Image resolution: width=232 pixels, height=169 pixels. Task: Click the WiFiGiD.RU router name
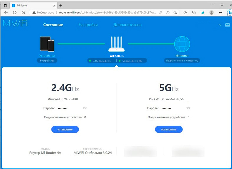(x=117, y=56)
